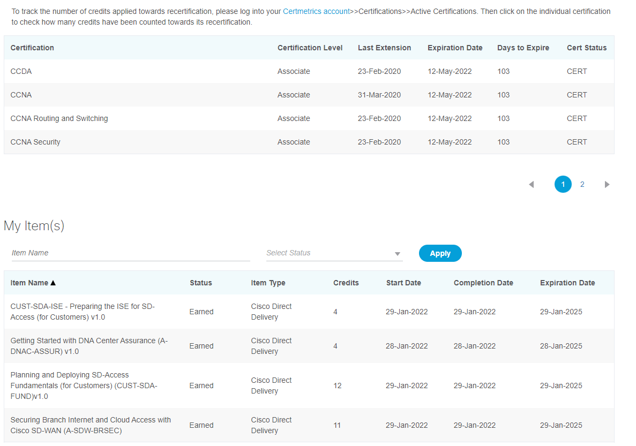Go to previous certifications page arrow
The height and width of the screenshot is (446, 636).
click(531, 185)
